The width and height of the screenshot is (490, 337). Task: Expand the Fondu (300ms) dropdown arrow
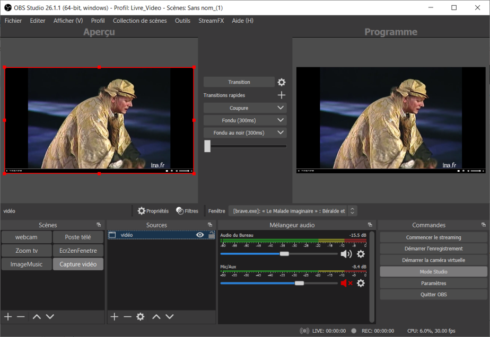[x=281, y=120]
